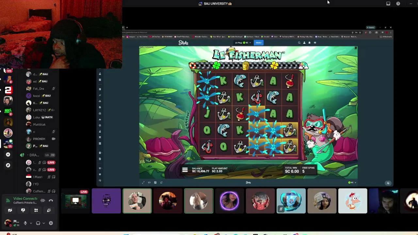Click the support headset button bottom right of Stake
Screen dimensions: 418x235
coord(388,183)
